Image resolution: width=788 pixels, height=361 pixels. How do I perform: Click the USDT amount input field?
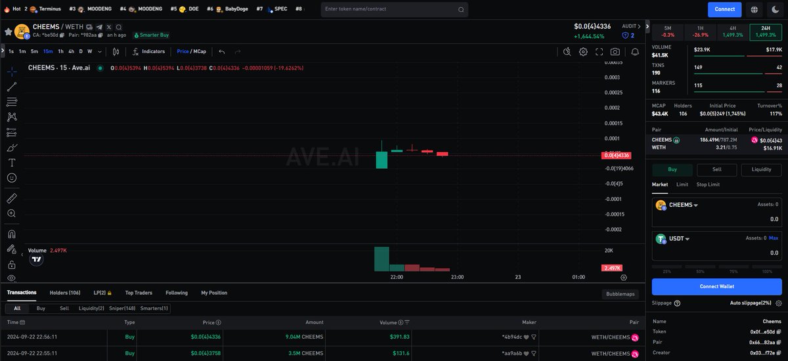[x=716, y=253]
